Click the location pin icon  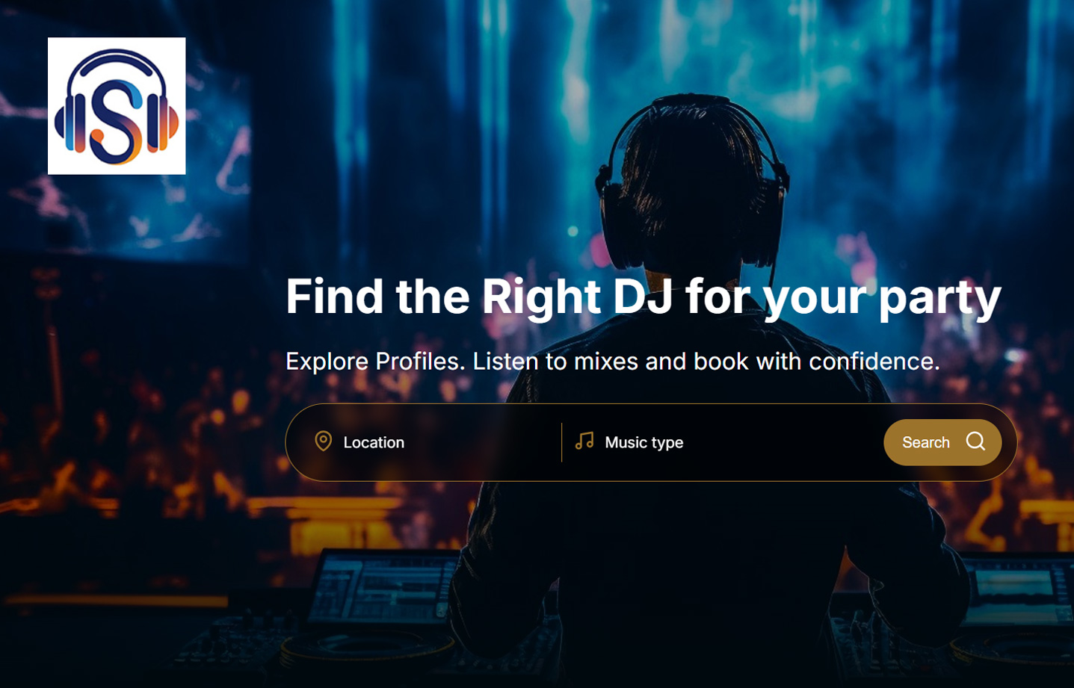pos(323,441)
